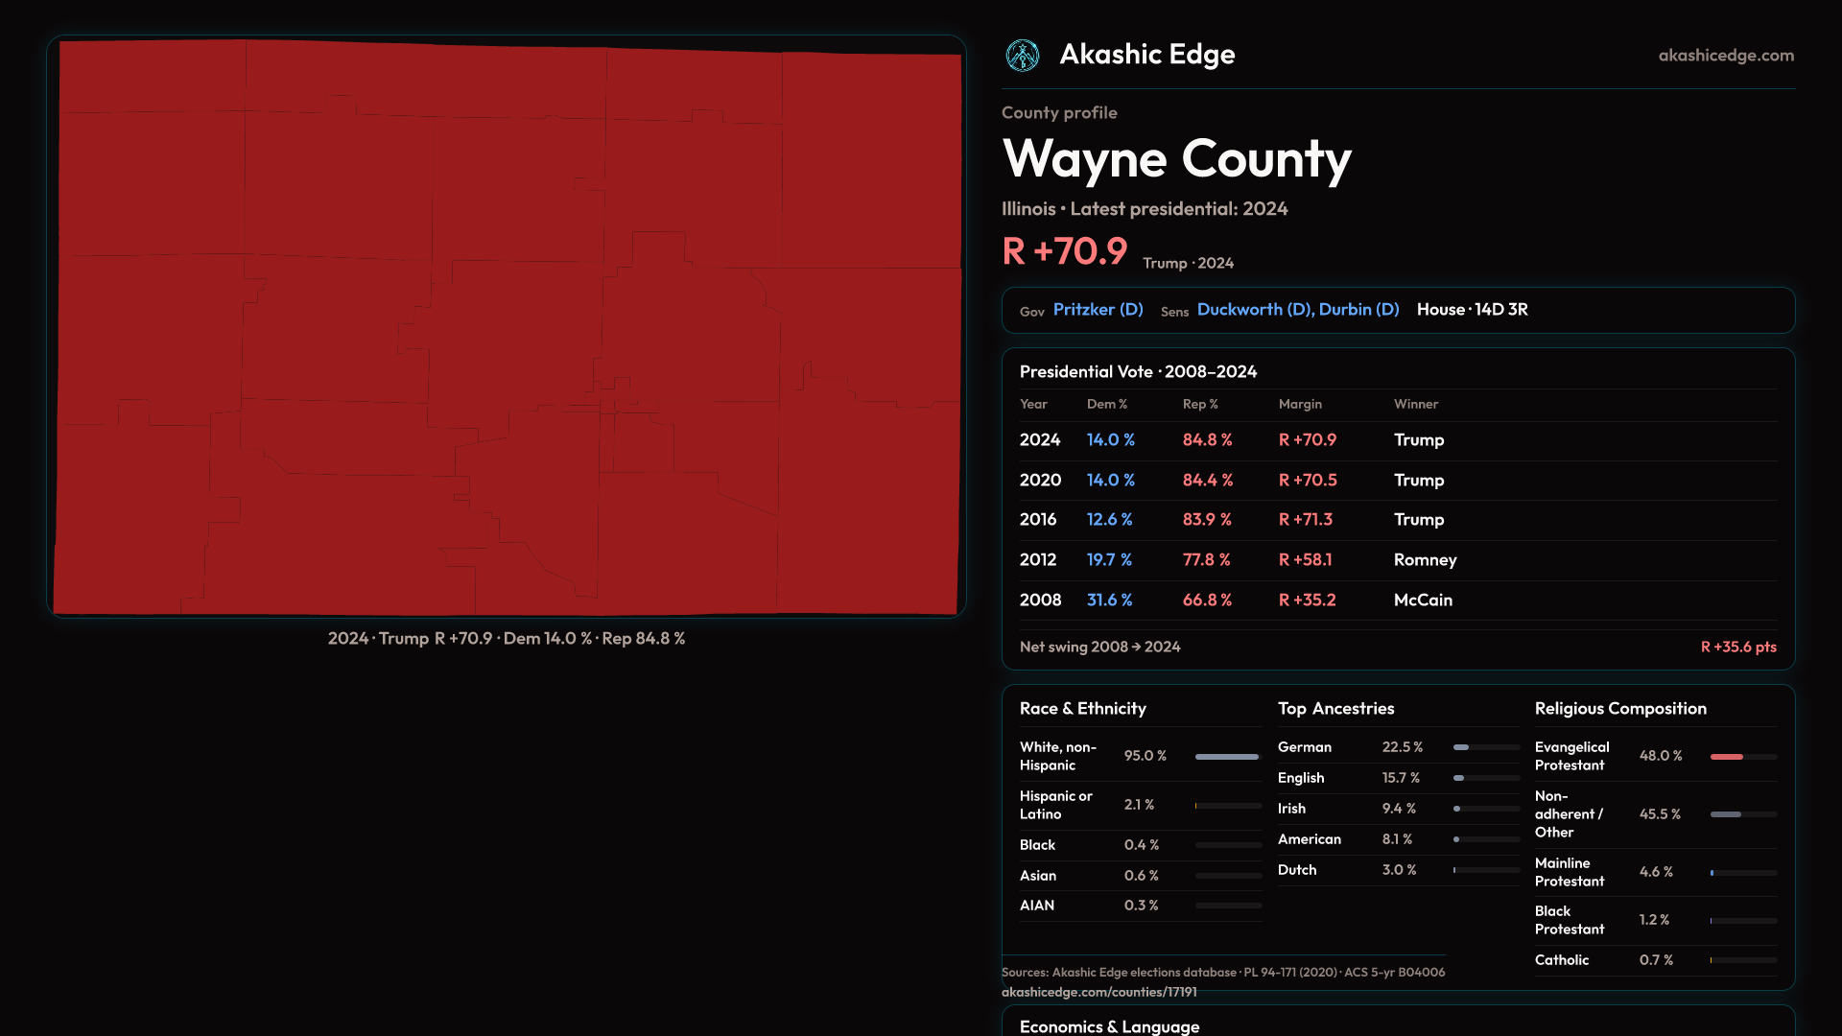Open the akashicedge.com link in header
The width and height of the screenshot is (1842, 1036).
click(1725, 56)
